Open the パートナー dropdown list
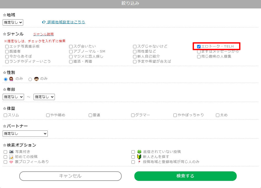The width and height of the screenshot is (261, 188). [25, 134]
